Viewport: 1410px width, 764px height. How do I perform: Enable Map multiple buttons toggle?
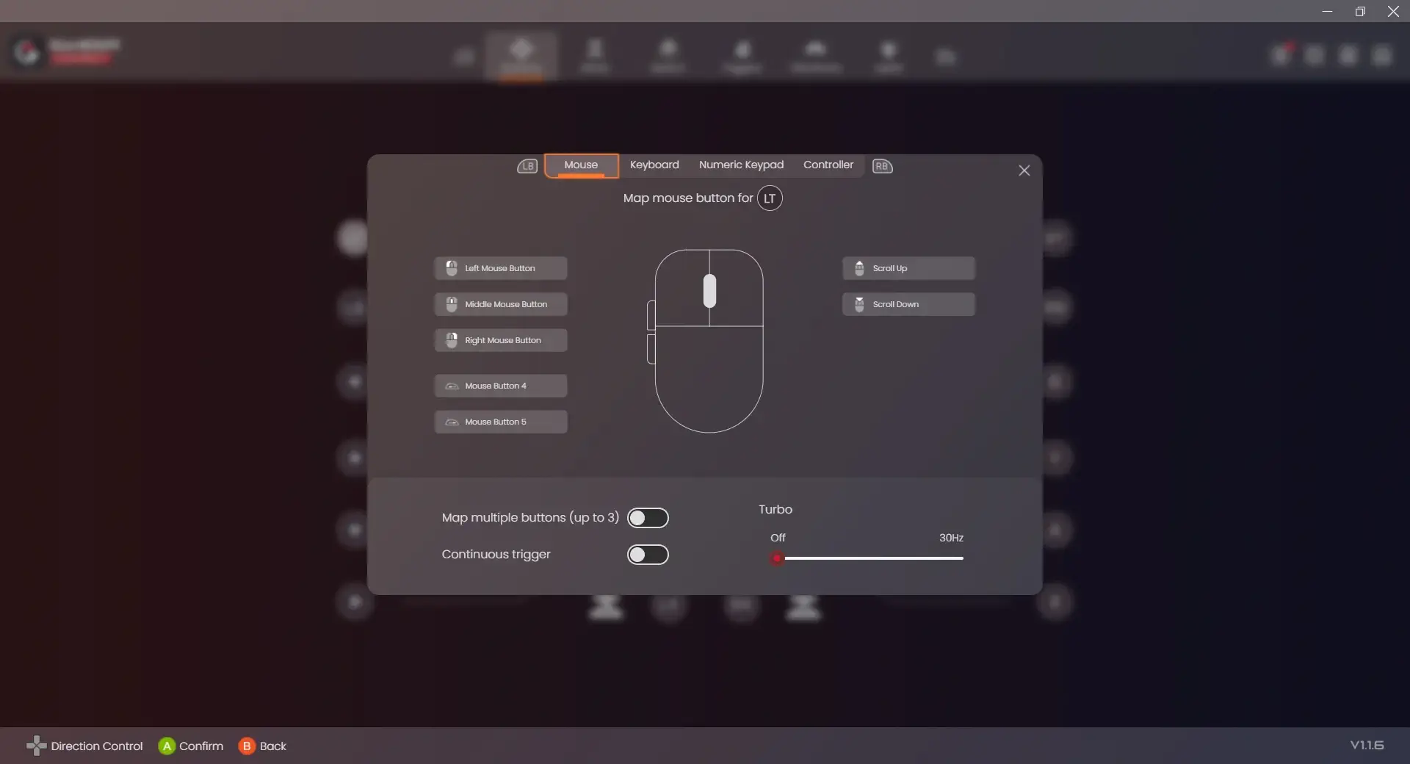click(647, 518)
